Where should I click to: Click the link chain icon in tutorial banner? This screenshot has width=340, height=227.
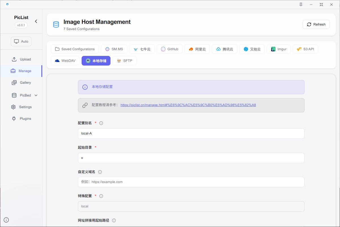85,105
